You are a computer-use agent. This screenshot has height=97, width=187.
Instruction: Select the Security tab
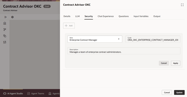click(x=88, y=16)
